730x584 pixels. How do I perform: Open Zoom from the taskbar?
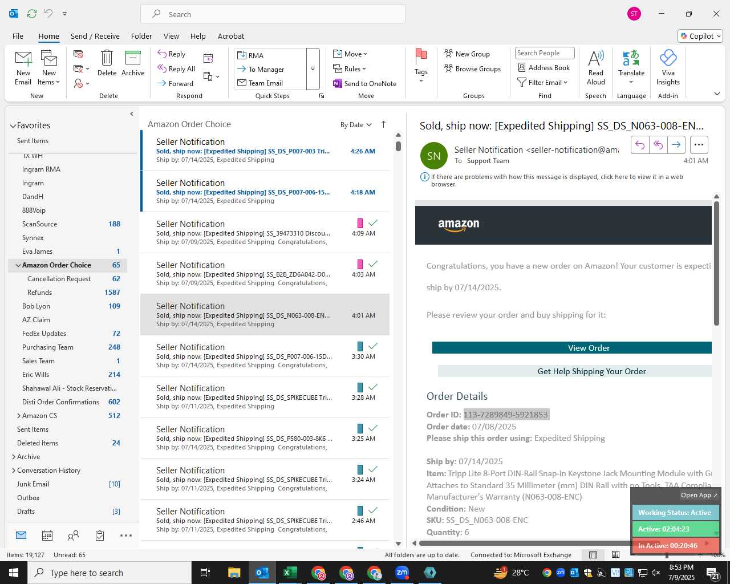click(x=402, y=573)
